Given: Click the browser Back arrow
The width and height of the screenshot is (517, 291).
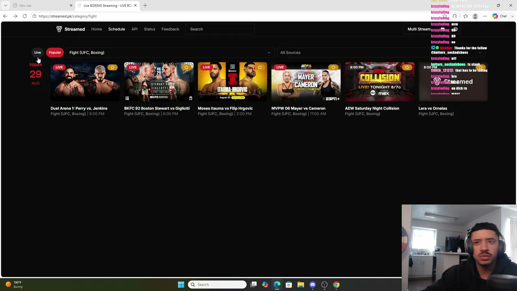Looking at the screenshot, I should (5, 16).
